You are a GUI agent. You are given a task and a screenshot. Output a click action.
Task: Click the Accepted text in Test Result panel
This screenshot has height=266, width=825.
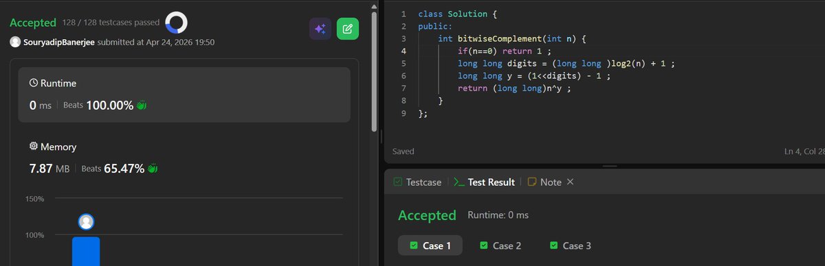click(427, 215)
